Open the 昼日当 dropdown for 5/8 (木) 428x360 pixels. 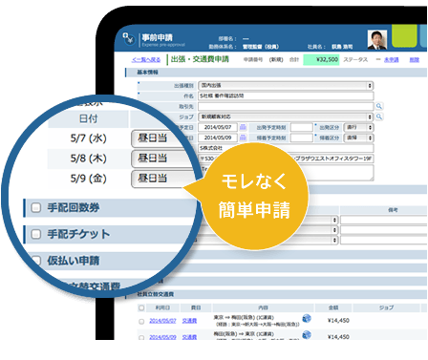(162, 159)
